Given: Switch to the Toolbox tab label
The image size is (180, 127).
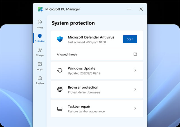Looking at the screenshot, I should tap(40, 83).
